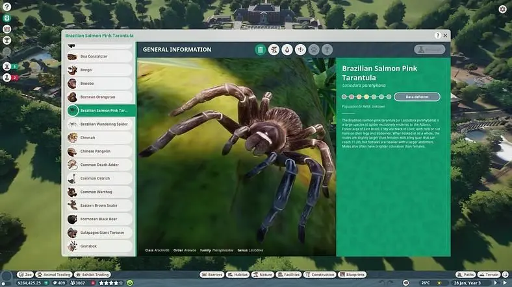Open the Facilities build menu
The image size is (512, 287).
[288, 275]
